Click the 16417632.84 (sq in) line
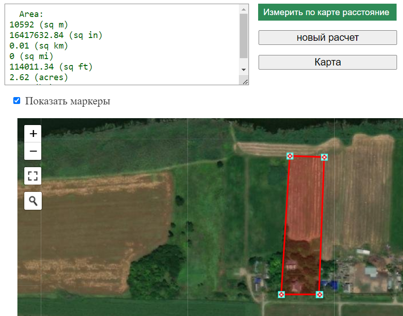Screen dimensions: 403x316 pyautogui.click(x=56, y=35)
